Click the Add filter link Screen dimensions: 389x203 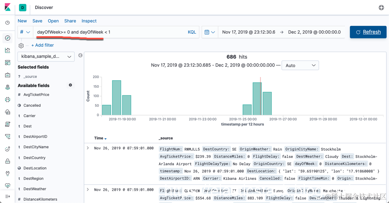[42, 45]
